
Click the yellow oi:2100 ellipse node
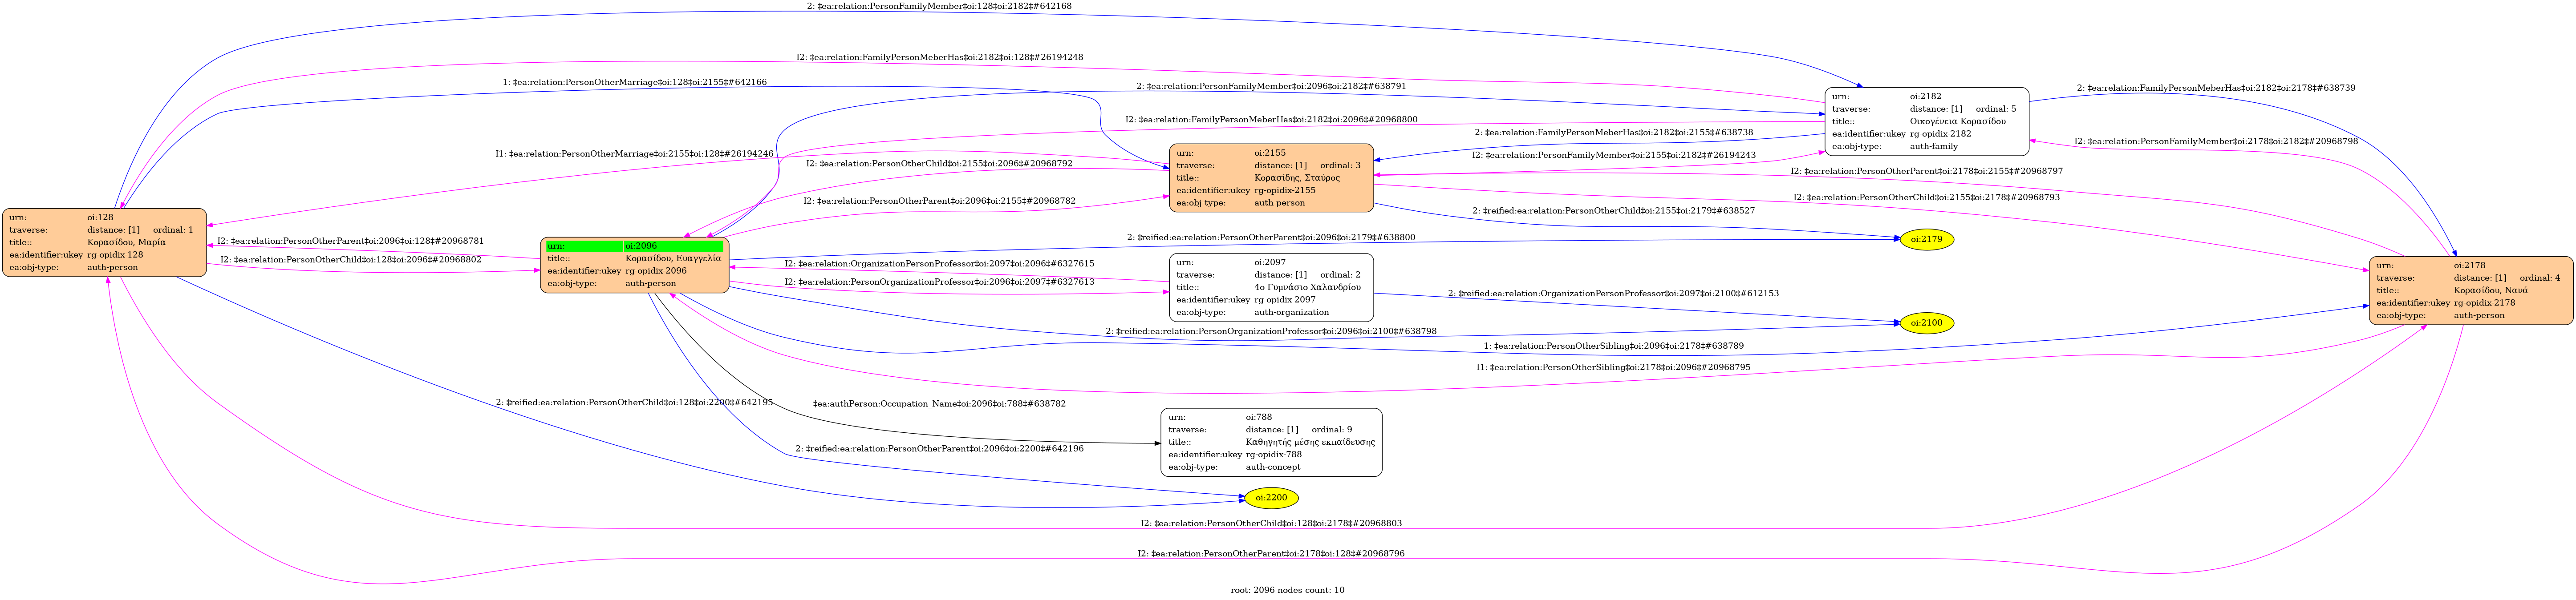(x=1926, y=323)
